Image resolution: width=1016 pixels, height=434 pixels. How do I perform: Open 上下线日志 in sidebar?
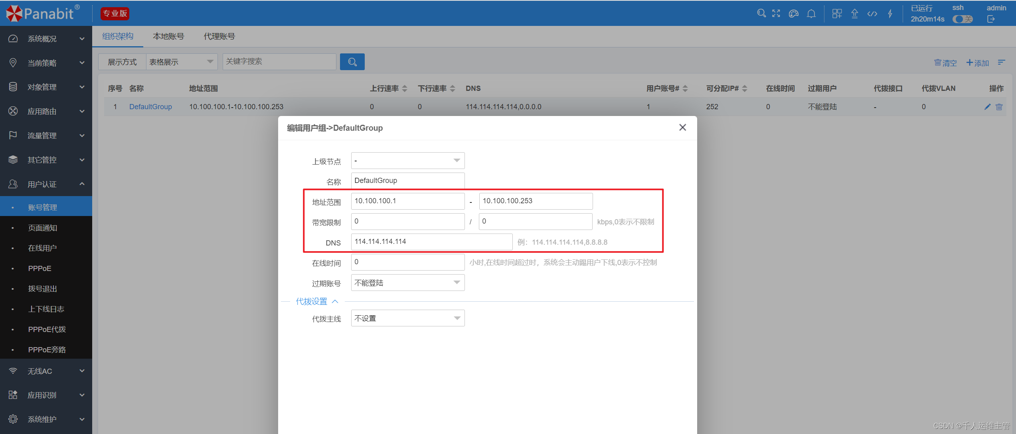coord(46,309)
